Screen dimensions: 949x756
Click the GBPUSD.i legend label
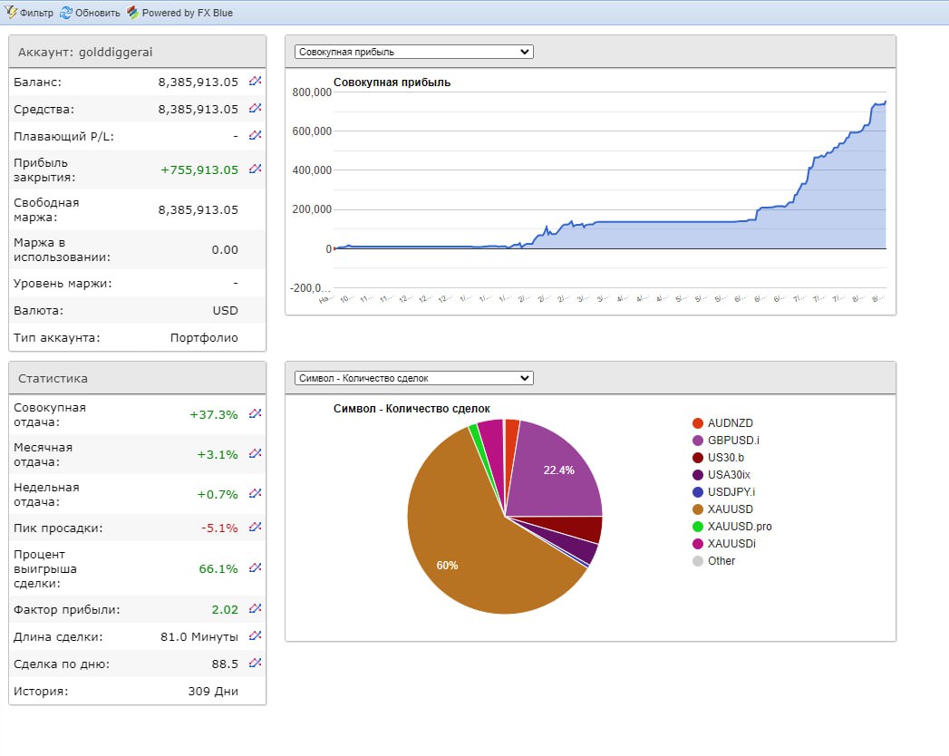click(x=733, y=440)
